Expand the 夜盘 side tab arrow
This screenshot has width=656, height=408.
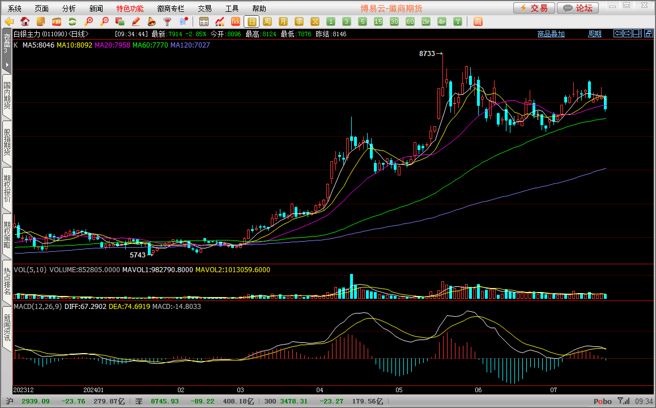(7, 65)
